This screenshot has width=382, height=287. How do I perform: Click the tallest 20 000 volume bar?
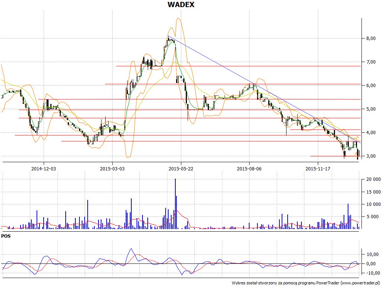tap(175, 204)
